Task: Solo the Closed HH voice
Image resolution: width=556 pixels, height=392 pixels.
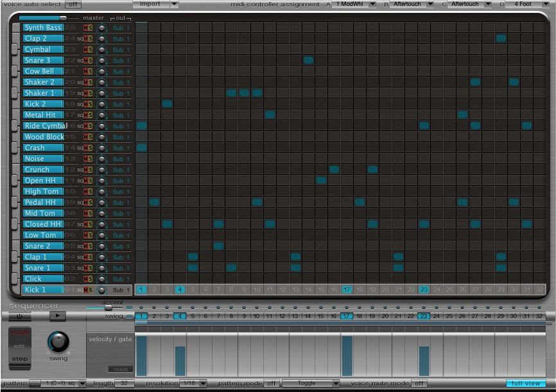Action: point(90,224)
